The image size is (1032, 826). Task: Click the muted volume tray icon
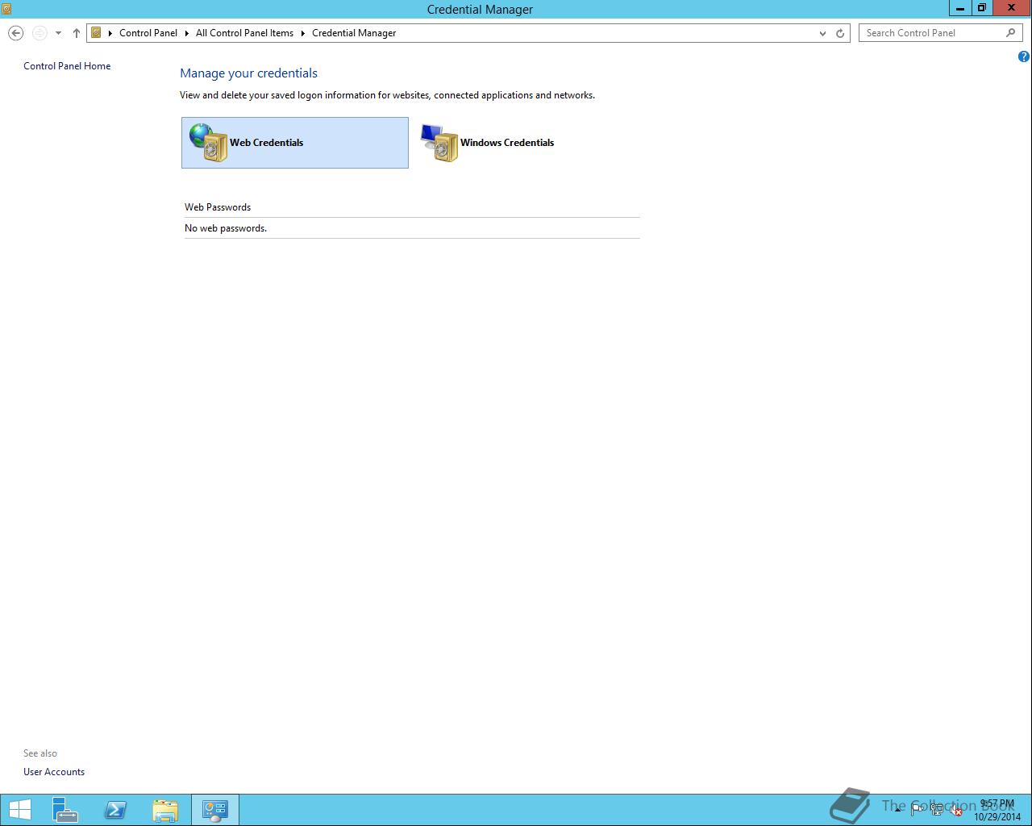956,810
